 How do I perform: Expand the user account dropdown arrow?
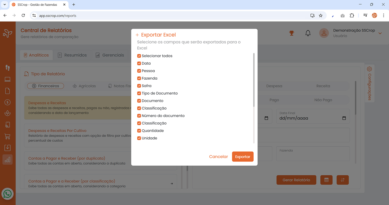tap(380, 33)
